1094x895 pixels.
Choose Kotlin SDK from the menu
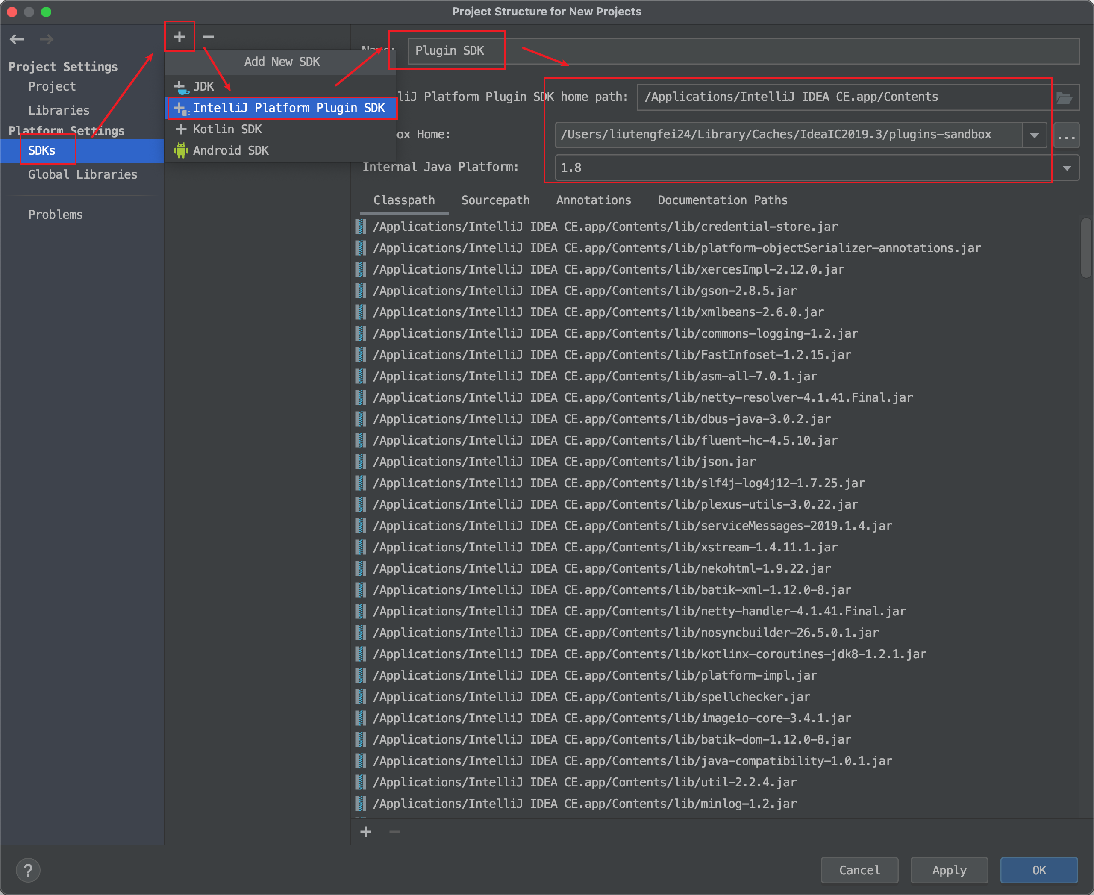click(280, 130)
